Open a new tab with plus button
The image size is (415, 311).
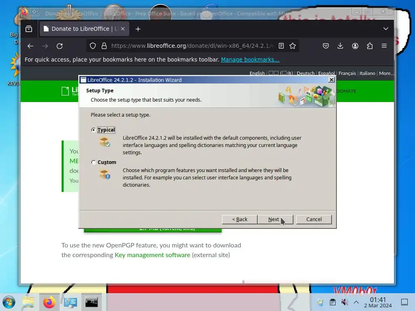(x=138, y=29)
